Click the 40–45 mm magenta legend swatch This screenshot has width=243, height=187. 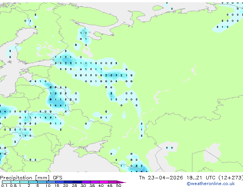[104, 182]
